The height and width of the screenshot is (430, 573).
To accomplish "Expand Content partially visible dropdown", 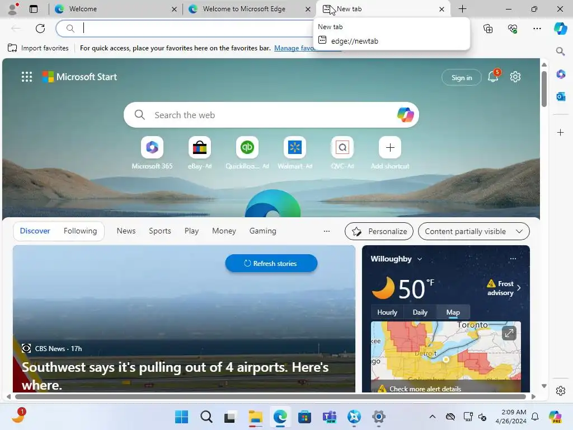I will [473, 231].
